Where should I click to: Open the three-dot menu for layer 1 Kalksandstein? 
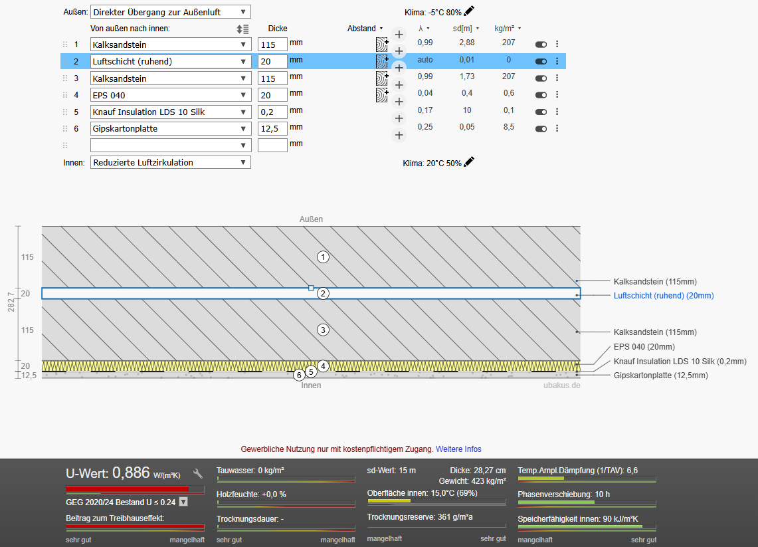coord(557,44)
